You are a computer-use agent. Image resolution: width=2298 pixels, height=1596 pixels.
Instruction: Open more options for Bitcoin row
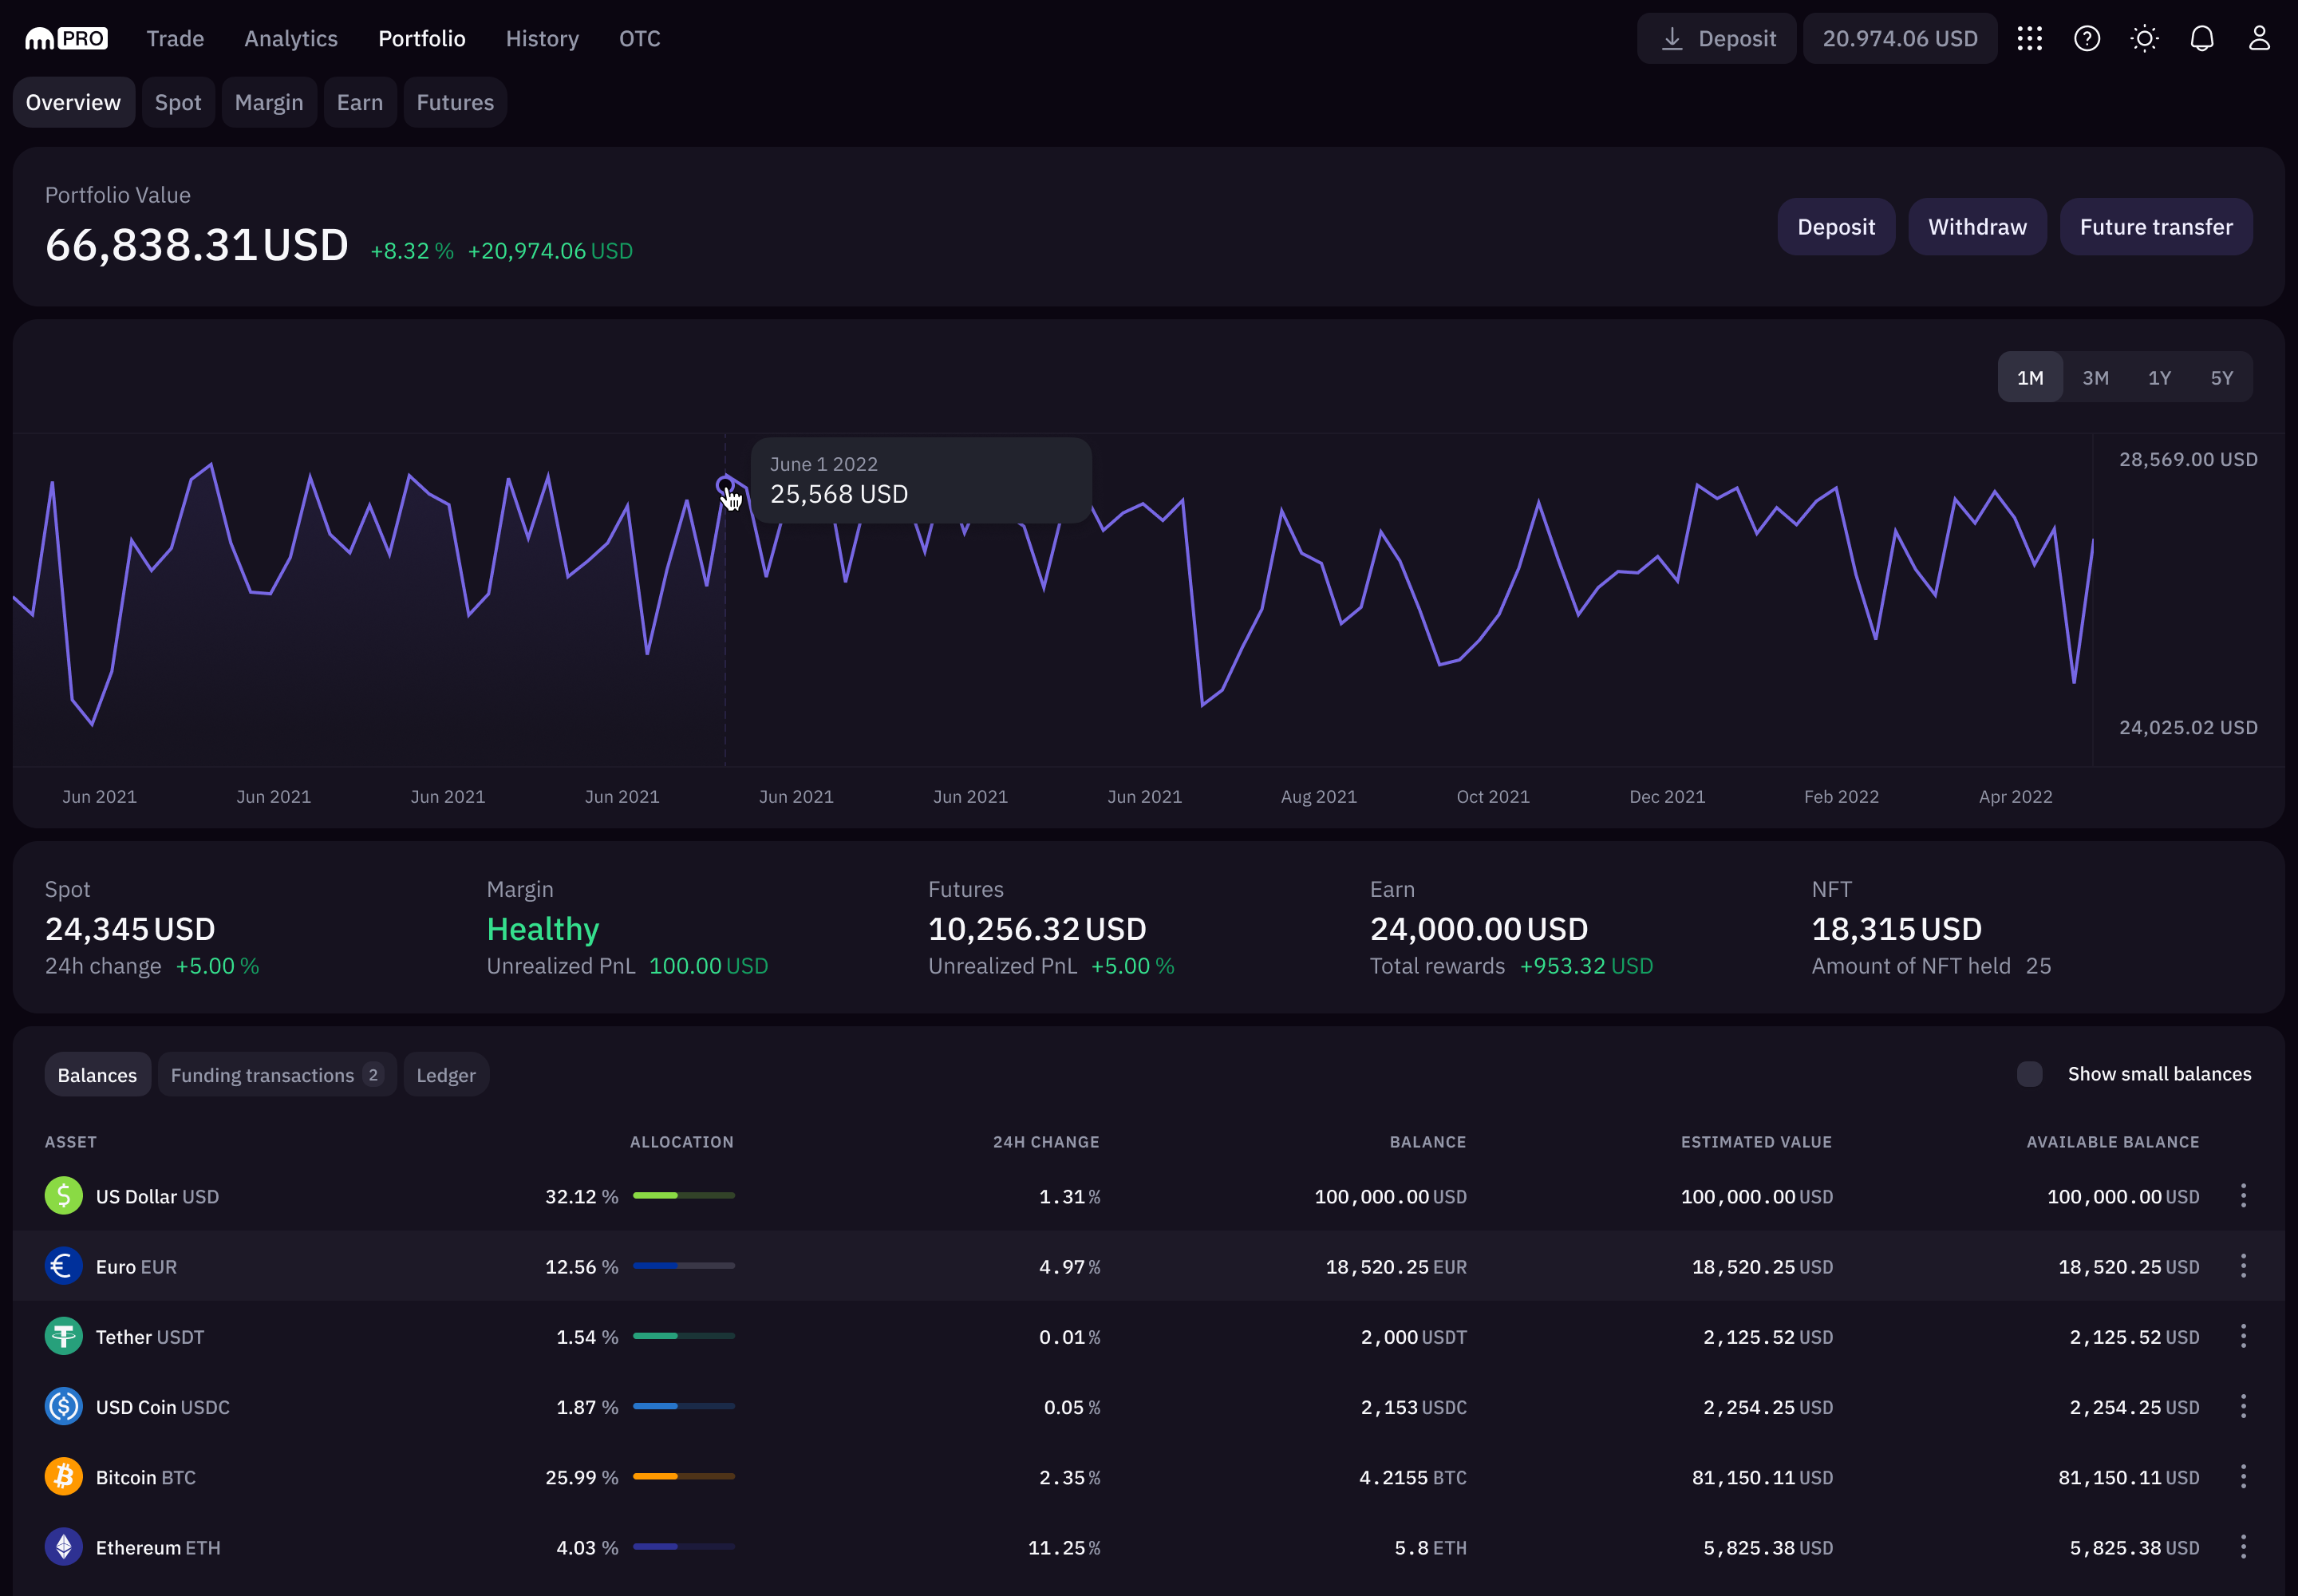point(2243,1476)
